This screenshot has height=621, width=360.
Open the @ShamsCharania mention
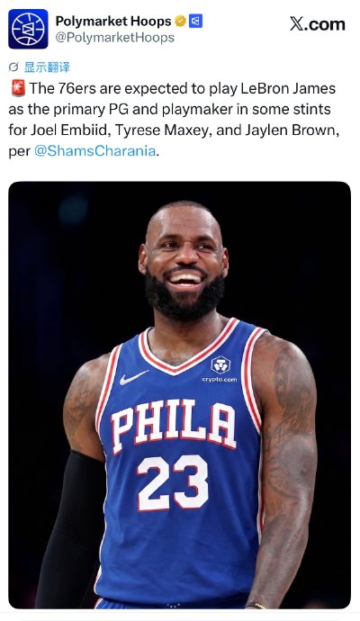tap(94, 151)
